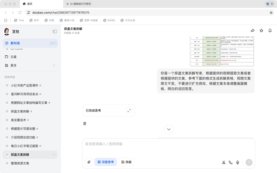Open the notifications bell
Viewport: 277px width, 173px height.
tap(270, 31)
